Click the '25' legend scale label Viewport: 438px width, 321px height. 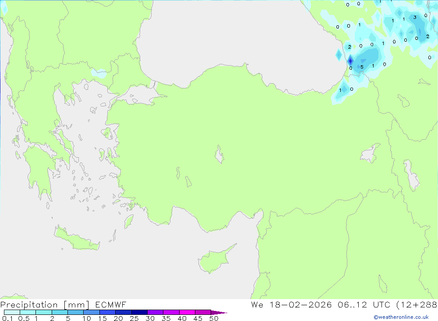coord(134,318)
